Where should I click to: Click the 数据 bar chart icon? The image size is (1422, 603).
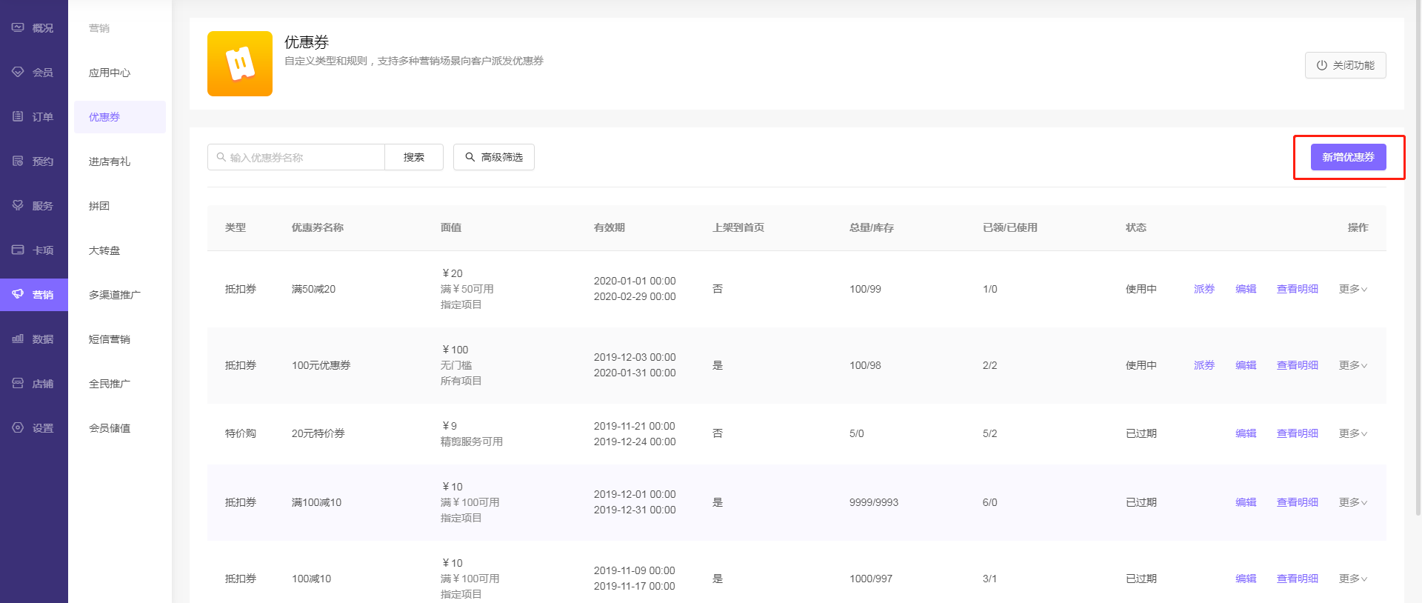click(18, 339)
